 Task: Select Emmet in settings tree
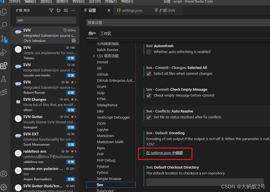pyautogui.click(x=103, y=62)
